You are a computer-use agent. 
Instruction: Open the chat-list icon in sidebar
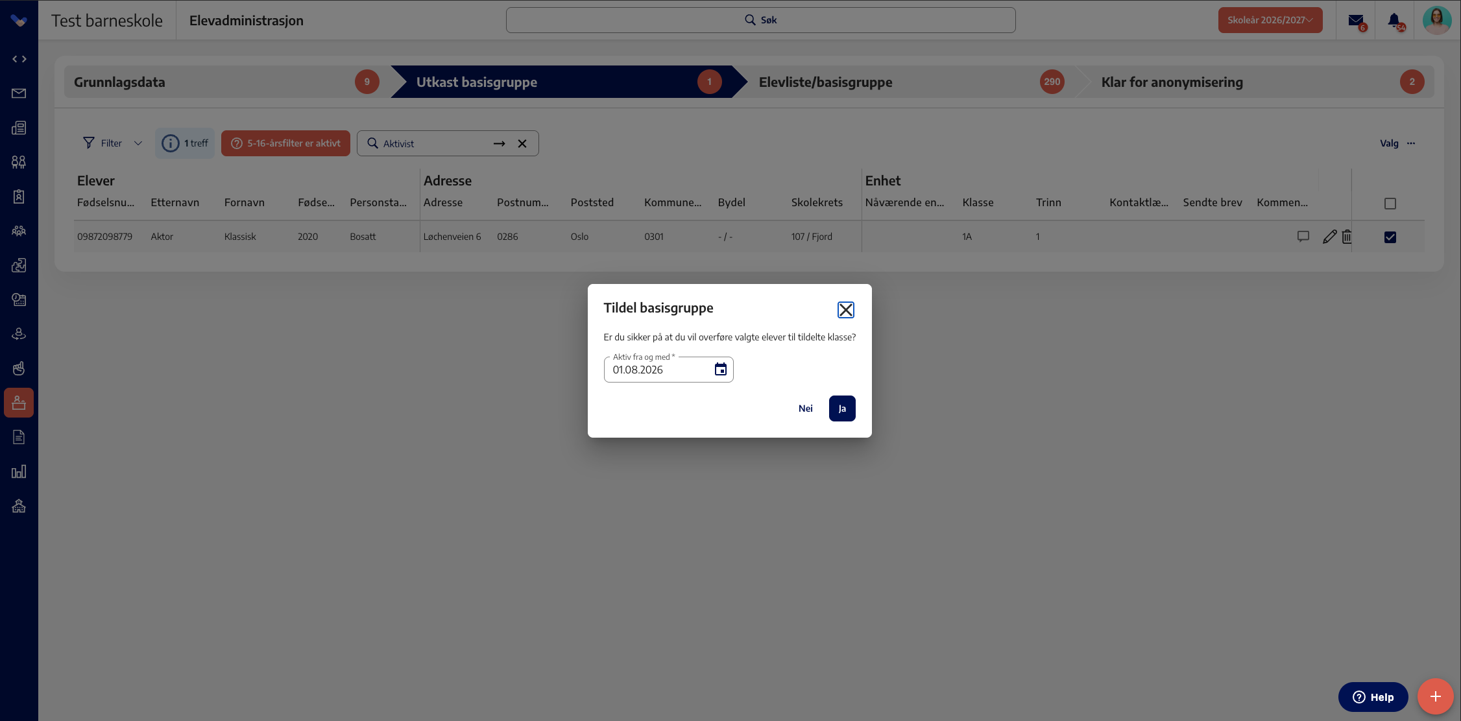[19, 300]
